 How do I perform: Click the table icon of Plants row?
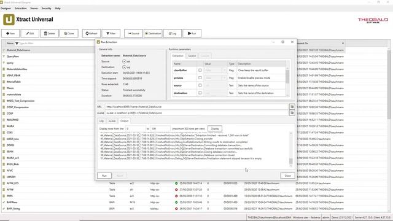(4, 88)
